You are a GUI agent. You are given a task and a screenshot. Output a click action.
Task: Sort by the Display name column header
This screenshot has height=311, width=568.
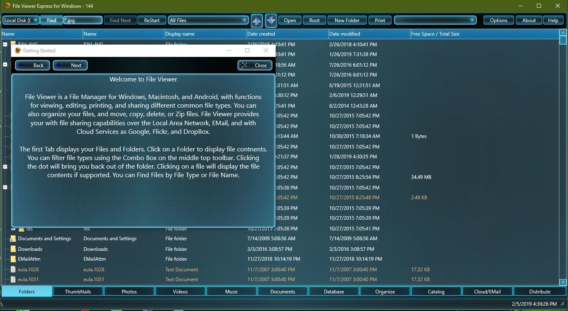205,34
